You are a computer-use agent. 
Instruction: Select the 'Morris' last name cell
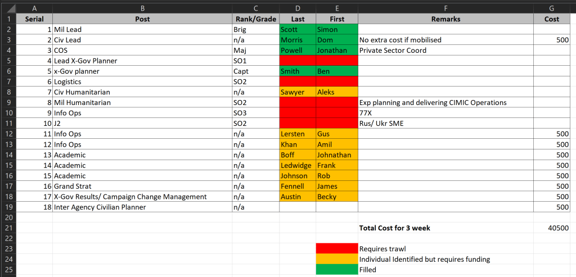298,40
